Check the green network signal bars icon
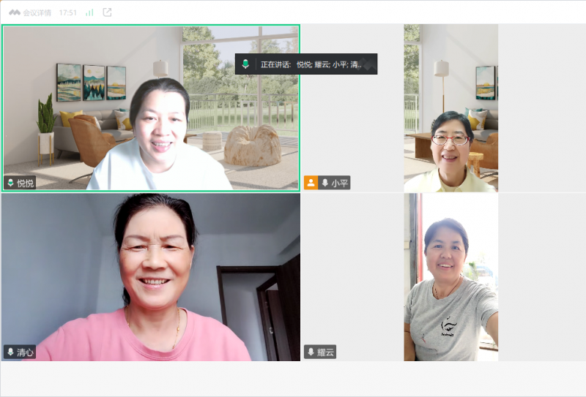586x397 pixels. click(x=89, y=12)
